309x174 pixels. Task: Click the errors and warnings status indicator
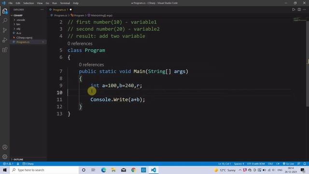click(8, 164)
